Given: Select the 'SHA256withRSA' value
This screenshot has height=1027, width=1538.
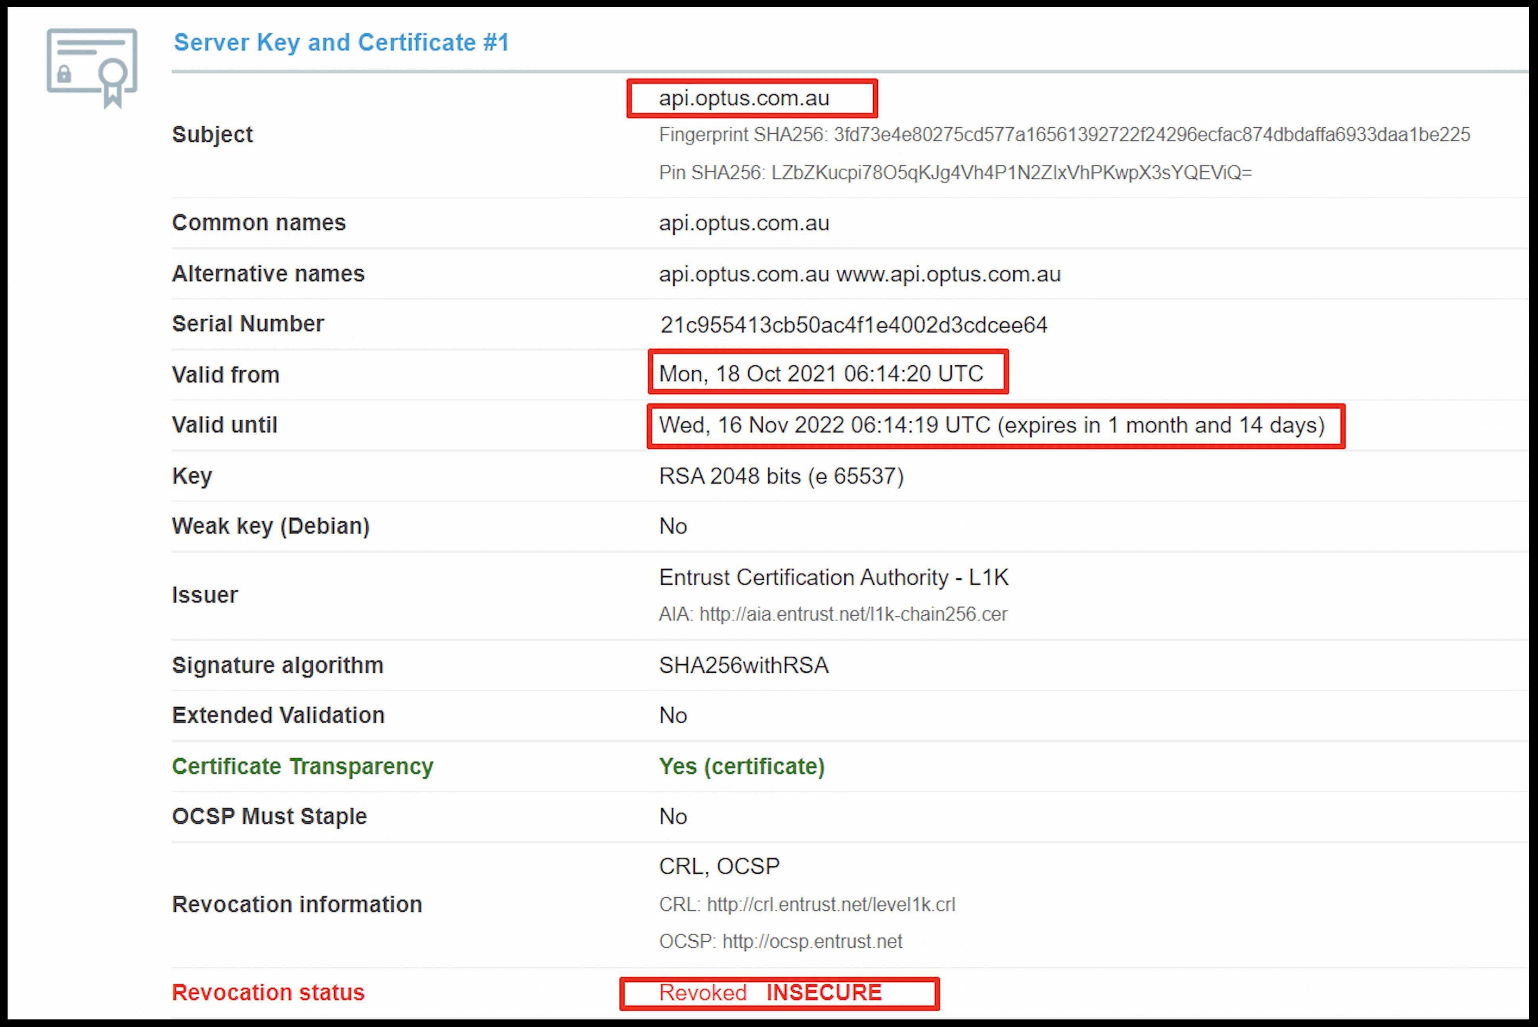Looking at the screenshot, I should pos(744,666).
